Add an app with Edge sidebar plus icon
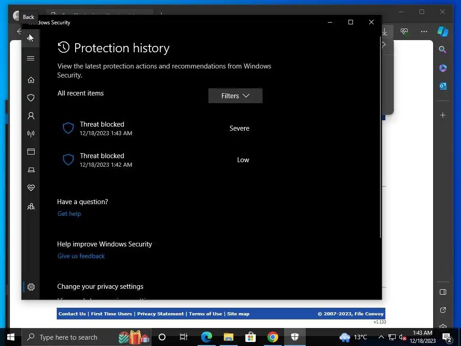Viewport: 461px width, 346px height. 443,115
